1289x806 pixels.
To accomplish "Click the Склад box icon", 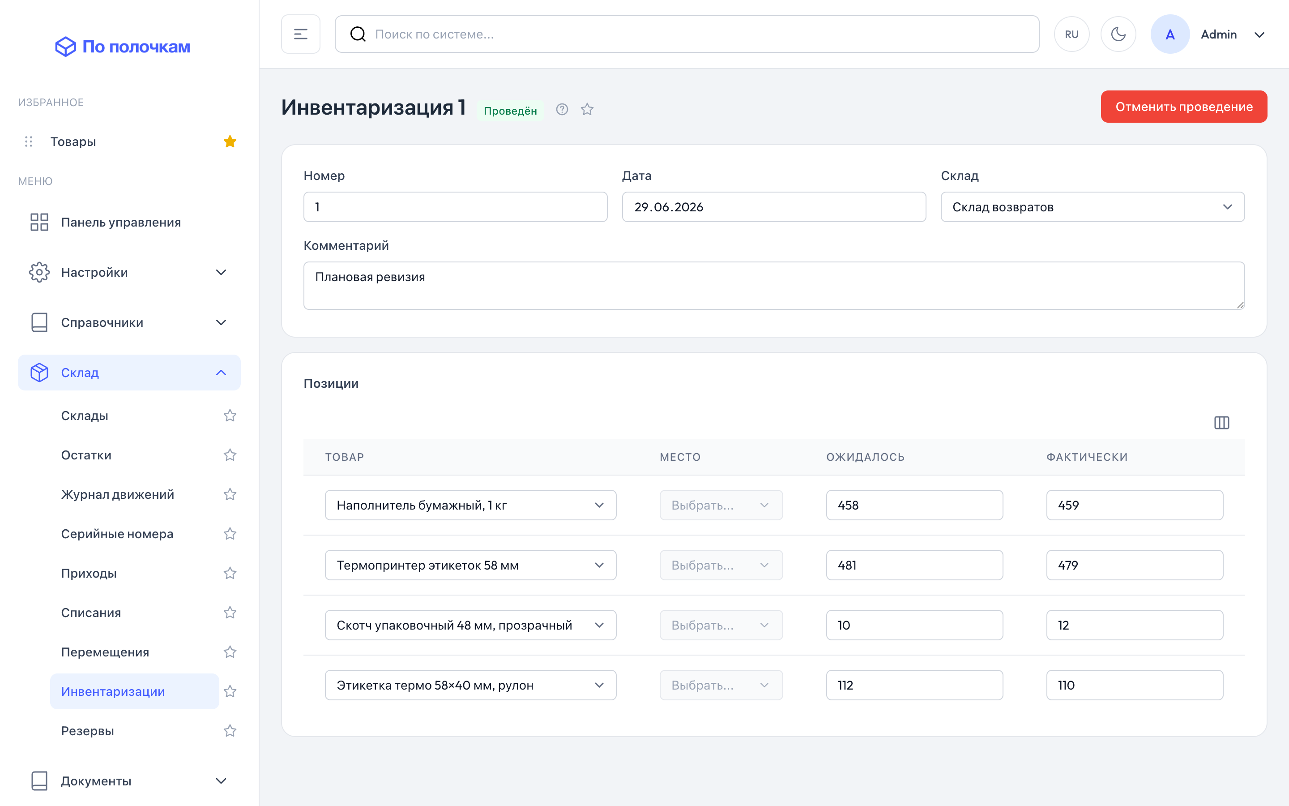I will coord(39,373).
